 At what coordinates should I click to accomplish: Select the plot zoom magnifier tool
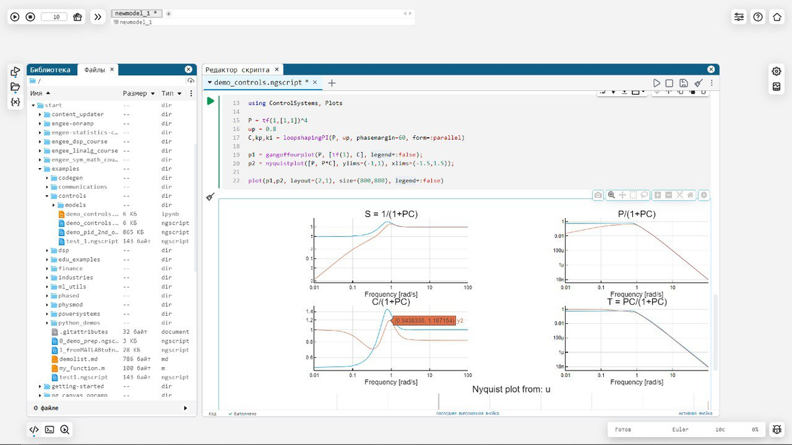click(612, 195)
